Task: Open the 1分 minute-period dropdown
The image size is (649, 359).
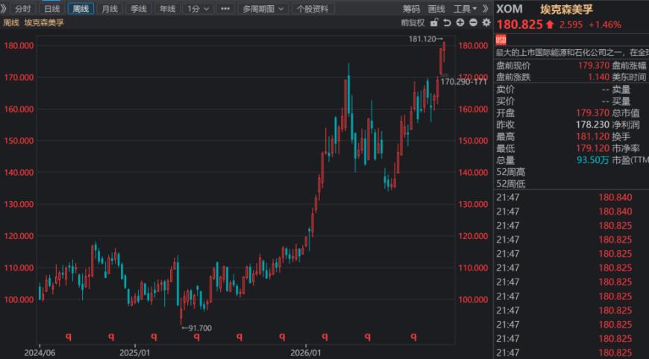Action: 198,9
